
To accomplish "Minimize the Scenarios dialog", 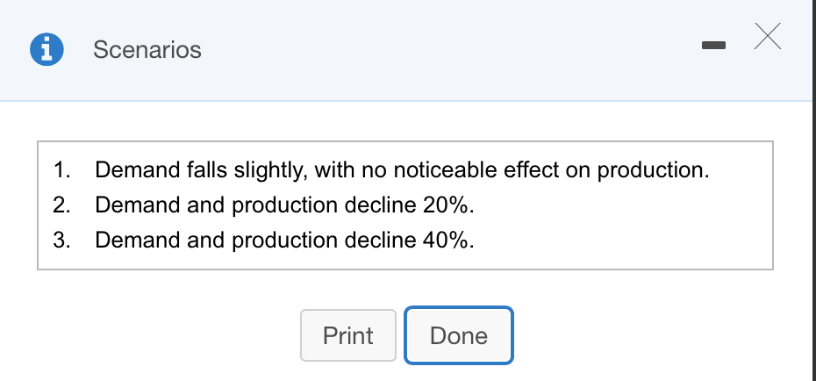I will [713, 46].
